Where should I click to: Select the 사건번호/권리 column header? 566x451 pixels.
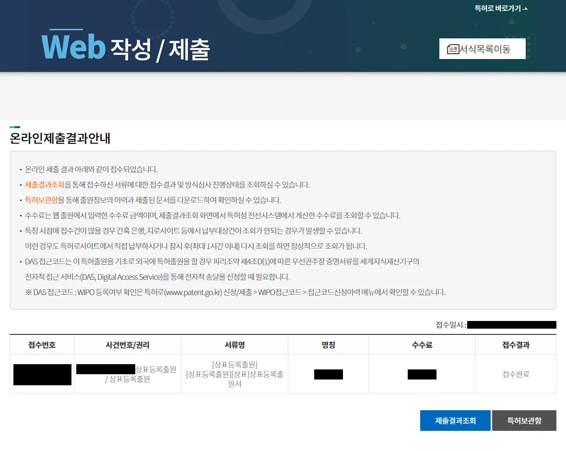pyautogui.click(x=128, y=345)
